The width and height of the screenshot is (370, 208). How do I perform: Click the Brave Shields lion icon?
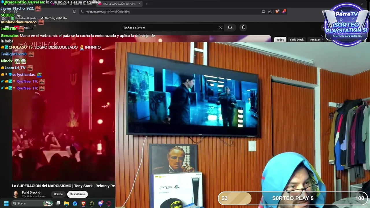[277, 12]
